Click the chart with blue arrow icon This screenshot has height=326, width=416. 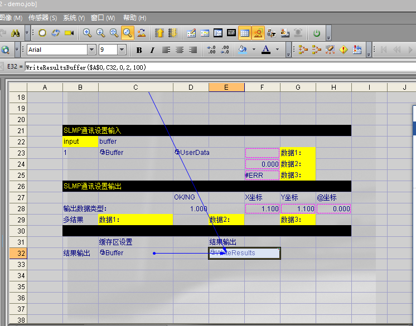(357, 50)
